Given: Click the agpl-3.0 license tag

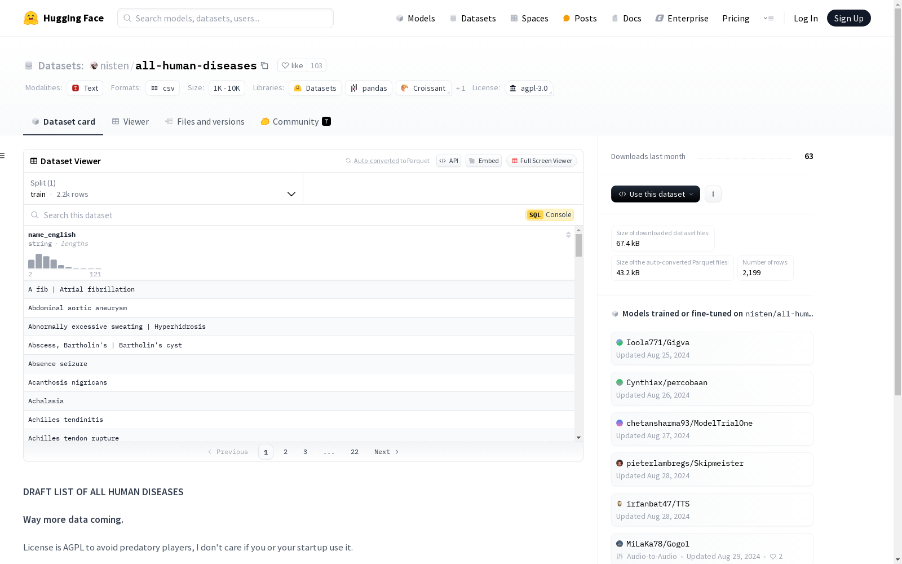Looking at the screenshot, I should point(529,88).
